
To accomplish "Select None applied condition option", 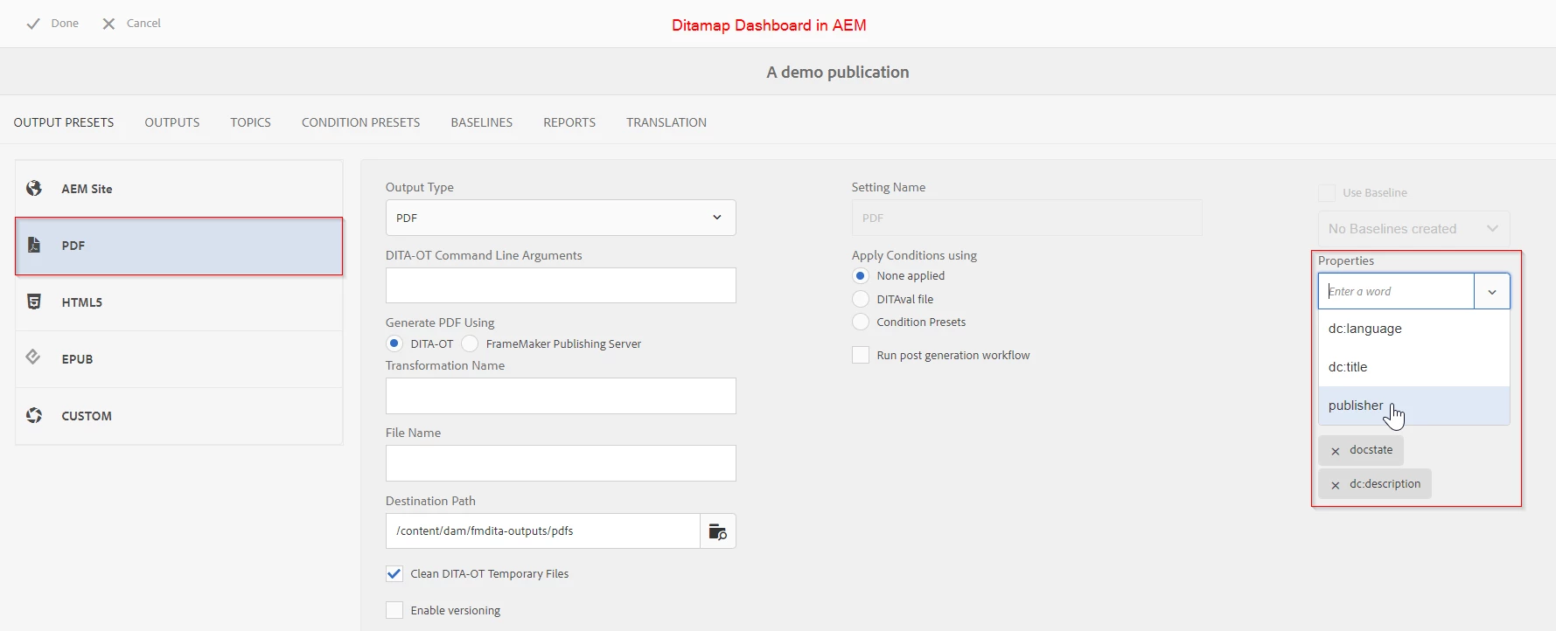I will (x=861, y=275).
